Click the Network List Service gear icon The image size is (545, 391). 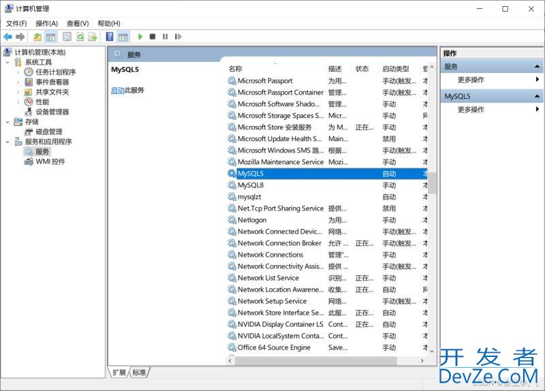coord(232,278)
